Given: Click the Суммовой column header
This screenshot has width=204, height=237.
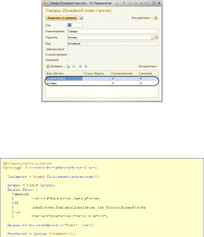Looking at the screenshot, I should coord(148,73).
